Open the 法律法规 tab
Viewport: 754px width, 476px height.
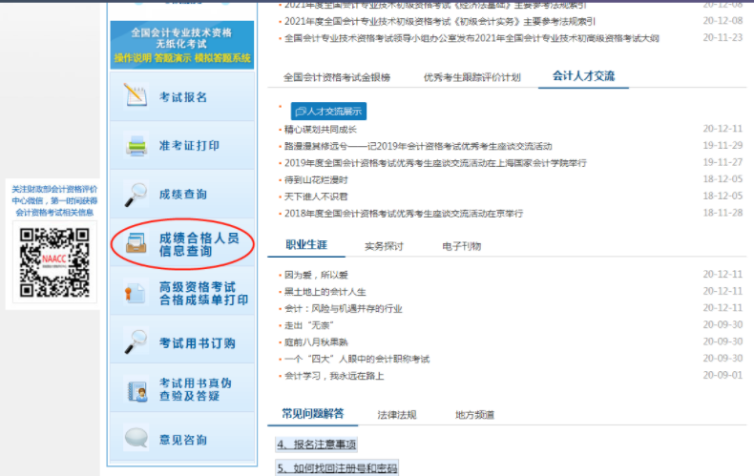(396, 415)
